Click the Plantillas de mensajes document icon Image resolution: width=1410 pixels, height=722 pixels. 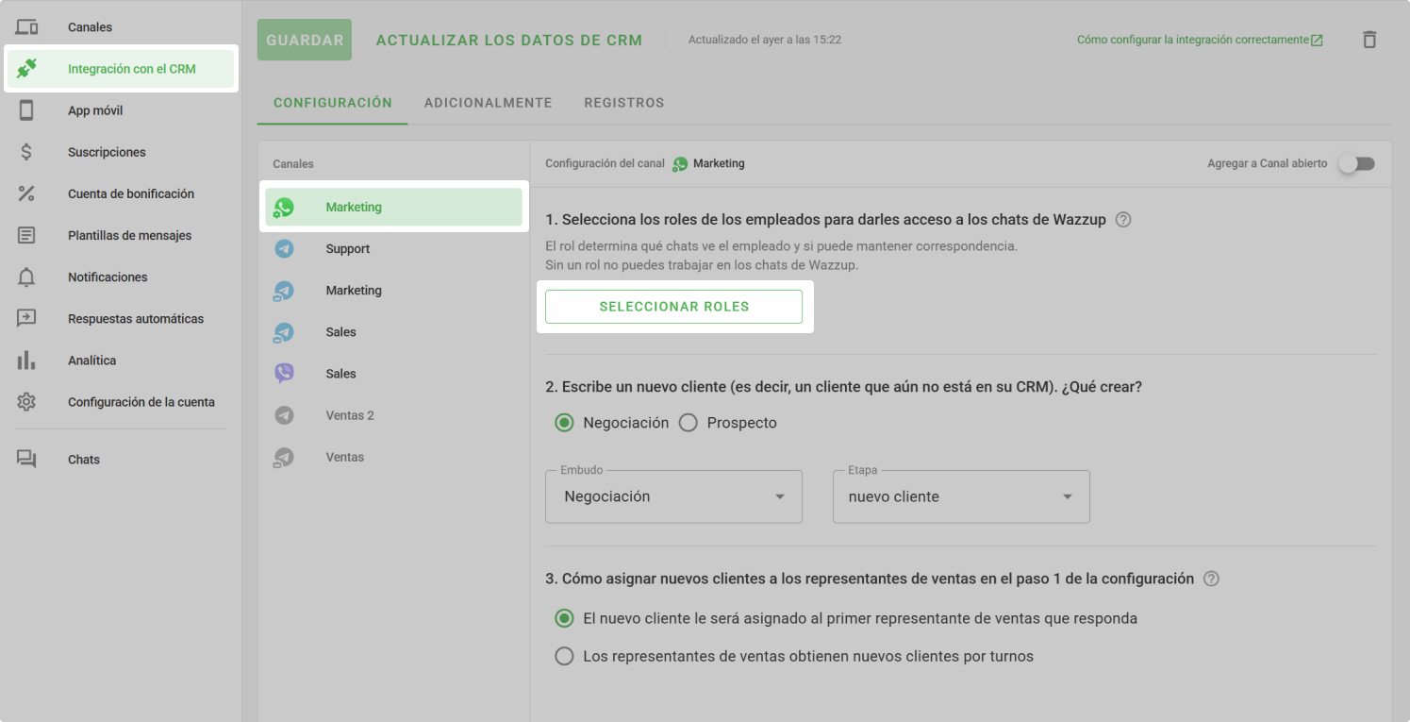(26, 235)
